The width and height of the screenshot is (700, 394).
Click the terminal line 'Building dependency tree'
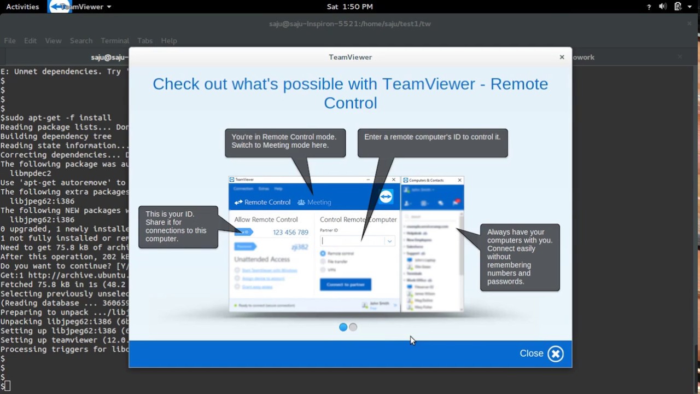pos(56,136)
